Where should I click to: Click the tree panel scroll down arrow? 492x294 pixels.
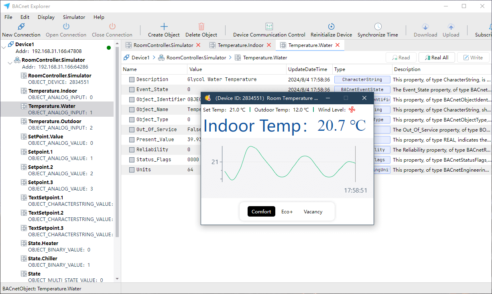(x=117, y=279)
